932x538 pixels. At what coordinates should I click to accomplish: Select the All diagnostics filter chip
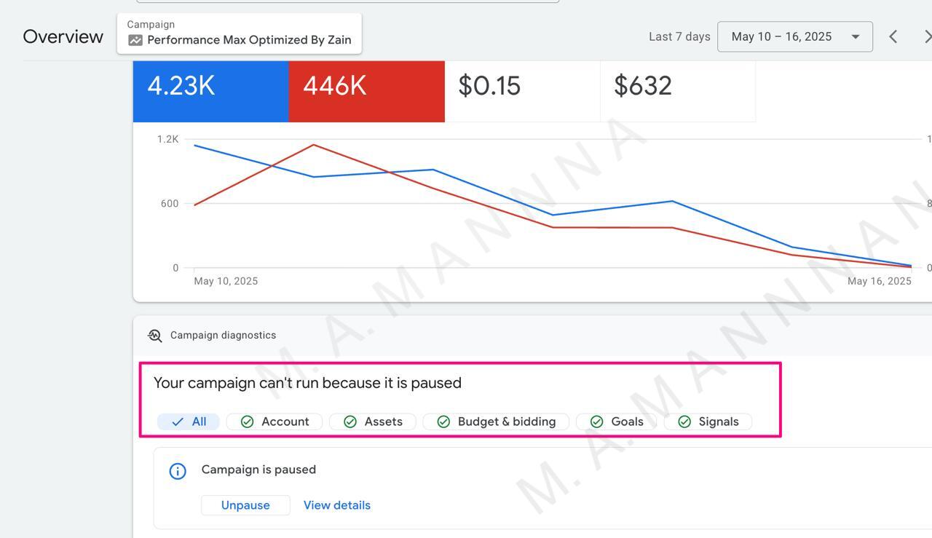pos(189,422)
